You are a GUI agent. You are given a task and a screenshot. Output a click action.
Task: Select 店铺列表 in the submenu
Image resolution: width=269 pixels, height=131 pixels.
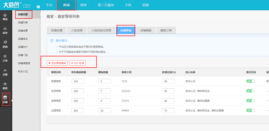click(23, 22)
